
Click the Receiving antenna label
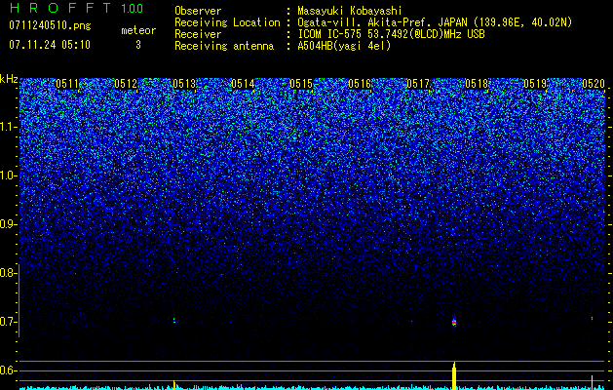224,46
